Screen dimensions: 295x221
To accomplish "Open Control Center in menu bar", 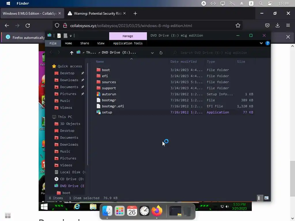I will coord(270,3).
